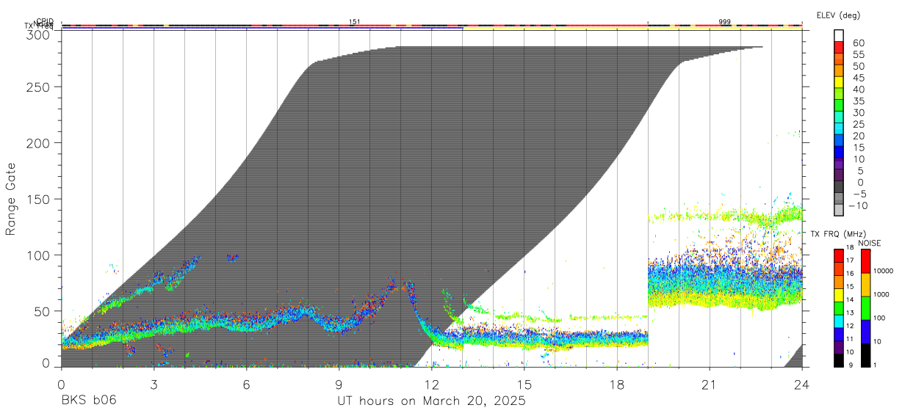This screenshot has width=902, height=416.
Task: Click the 25 label on ELEV scale
Action: (x=858, y=125)
